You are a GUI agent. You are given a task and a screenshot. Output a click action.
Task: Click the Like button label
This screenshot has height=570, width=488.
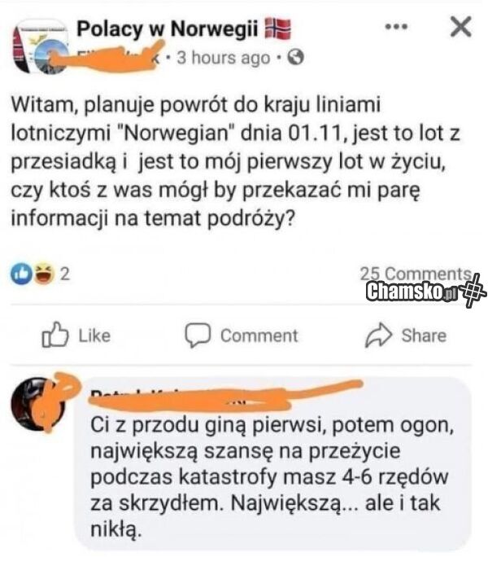[95, 335]
